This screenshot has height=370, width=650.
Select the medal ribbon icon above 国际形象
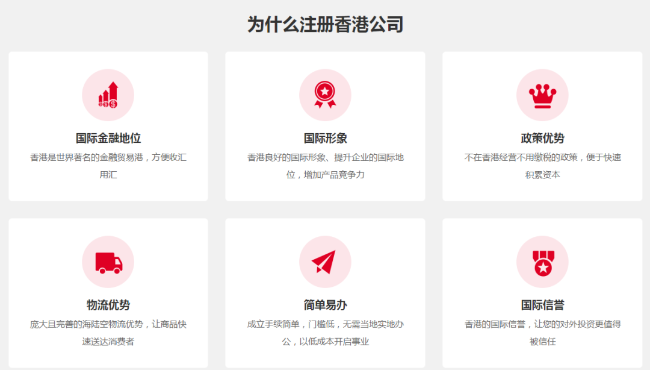[x=325, y=95]
